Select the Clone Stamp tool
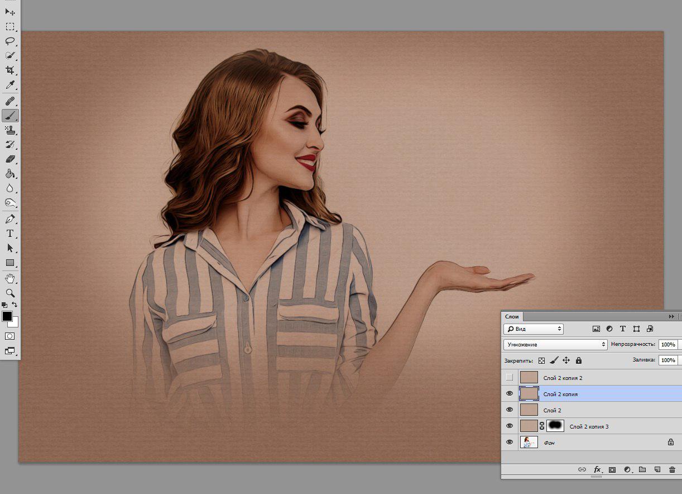The height and width of the screenshot is (494, 682). coord(10,130)
